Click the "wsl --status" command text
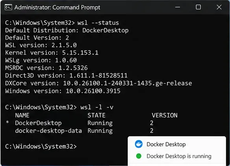This screenshot has height=166, width=230. click(98, 23)
